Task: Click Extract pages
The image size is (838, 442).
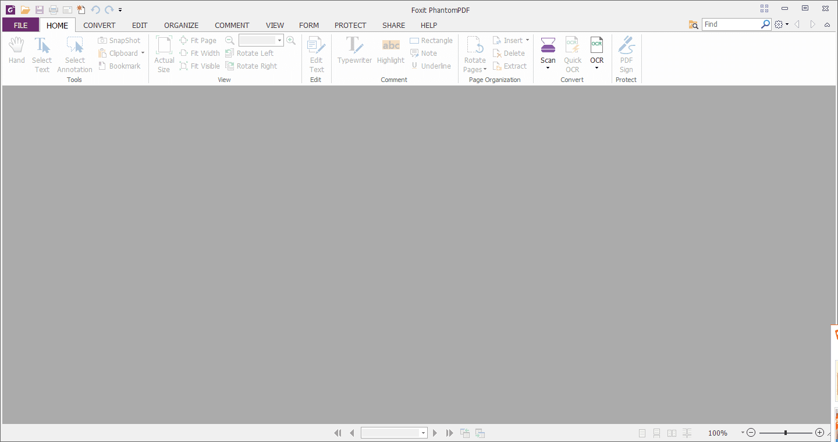Action: click(510, 66)
